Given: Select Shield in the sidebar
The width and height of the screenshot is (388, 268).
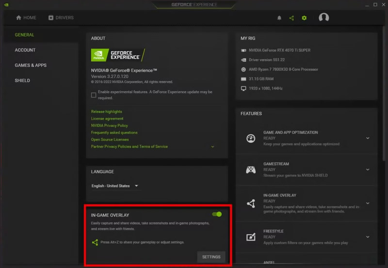Looking at the screenshot, I should 22,80.
